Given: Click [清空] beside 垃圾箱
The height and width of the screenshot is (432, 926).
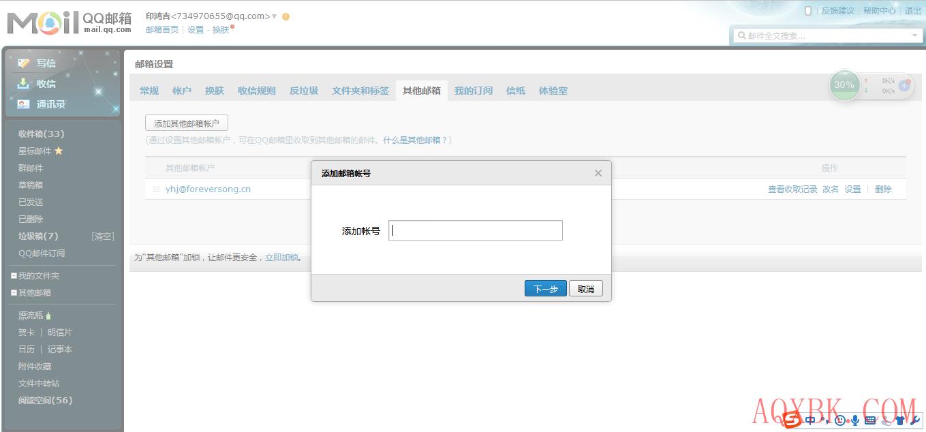Looking at the screenshot, I should 103,236.
